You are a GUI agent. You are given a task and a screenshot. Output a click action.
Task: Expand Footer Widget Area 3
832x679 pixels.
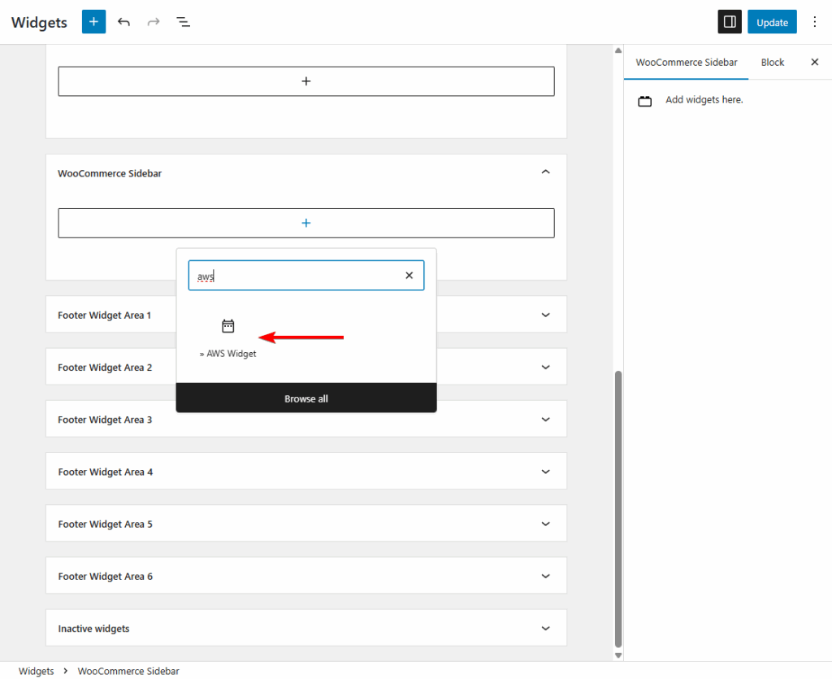[x=545, y=419]
